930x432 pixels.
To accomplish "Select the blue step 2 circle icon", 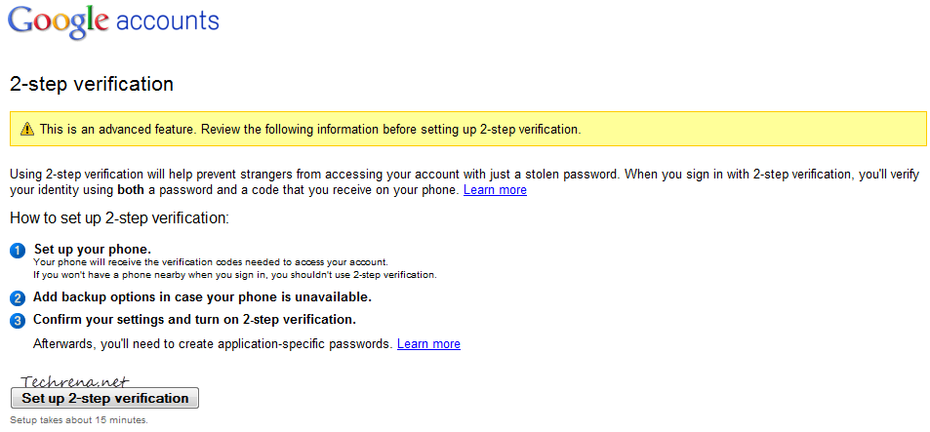I will [x=18, y=298].
